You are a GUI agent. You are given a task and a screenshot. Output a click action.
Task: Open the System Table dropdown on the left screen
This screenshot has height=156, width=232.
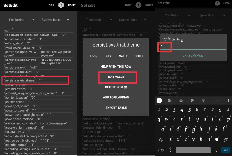[55, 20]
